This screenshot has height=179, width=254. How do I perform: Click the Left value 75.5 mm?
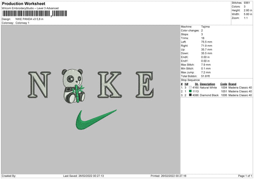click(x=207, y=42)
